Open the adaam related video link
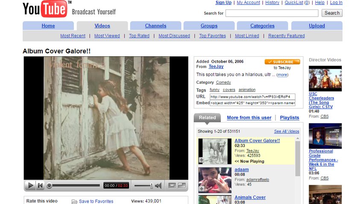Viewport: 363px width, 204px height. tap(242, 169)
